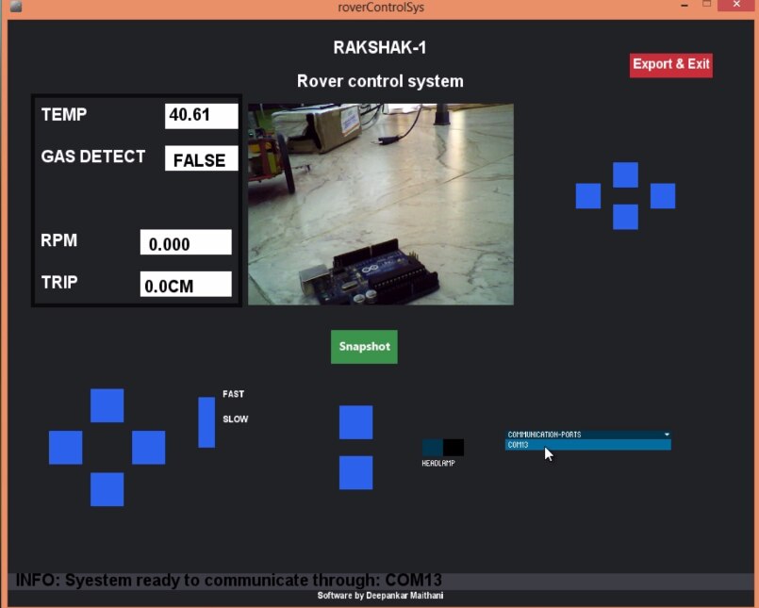The height and width of the screenshot is (608, 759).
Task: Expand the COMMUNICATION-PORTS dropdown
Action: pyautogui.click(x=588, y=435)
